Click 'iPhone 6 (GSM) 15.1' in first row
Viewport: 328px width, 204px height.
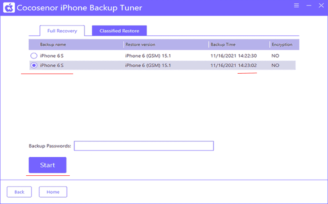tap(148, 56)
